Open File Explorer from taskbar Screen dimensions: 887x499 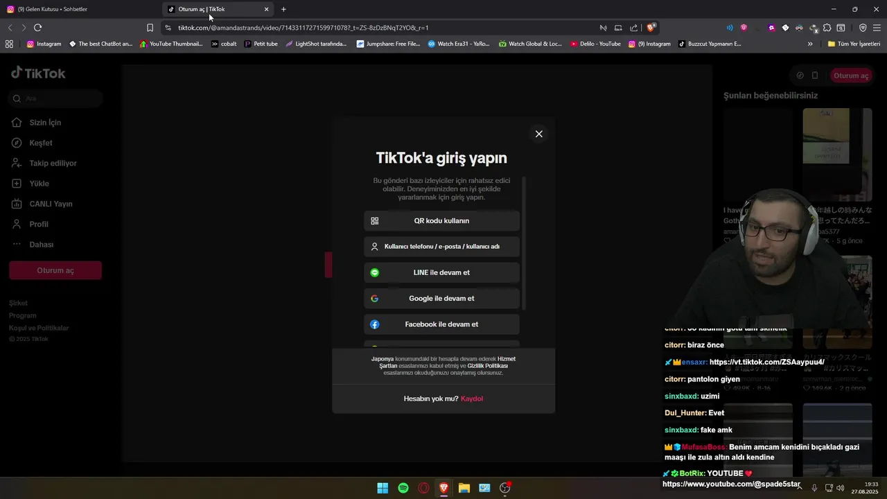pyautogui.click(x=464, y=488)
